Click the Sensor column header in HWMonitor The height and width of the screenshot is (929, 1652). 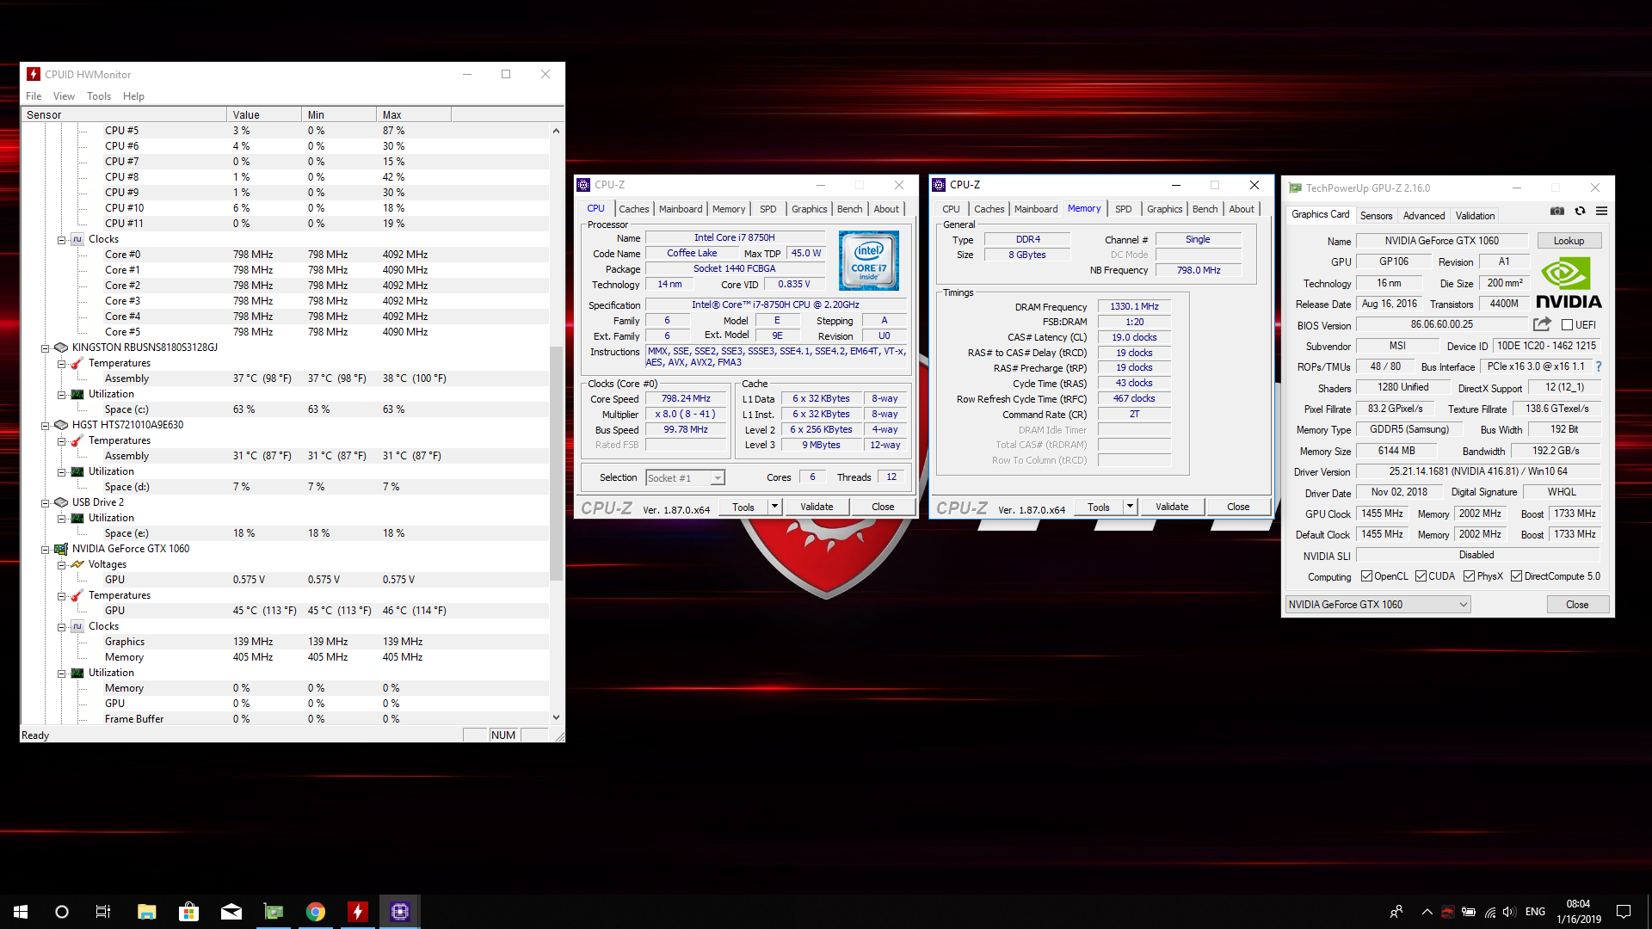124,114
